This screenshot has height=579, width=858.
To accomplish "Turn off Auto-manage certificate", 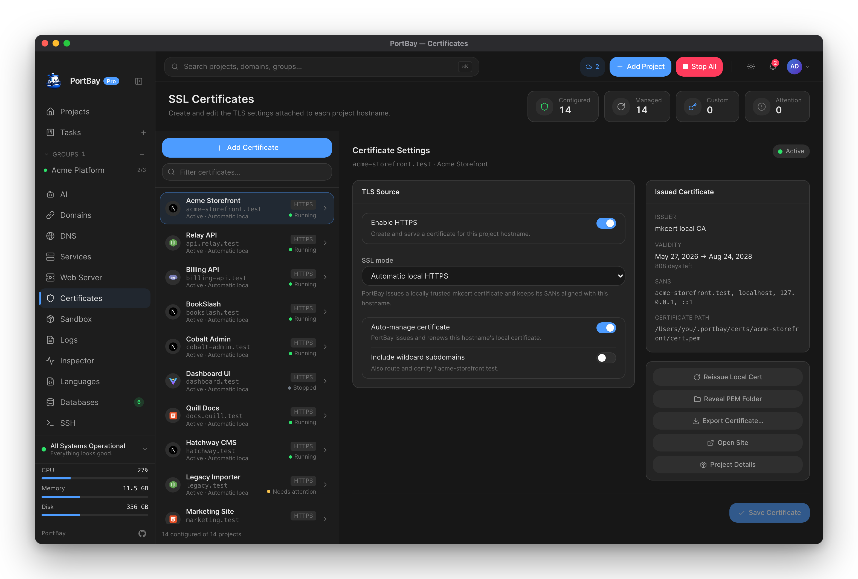I will (606, 328).
